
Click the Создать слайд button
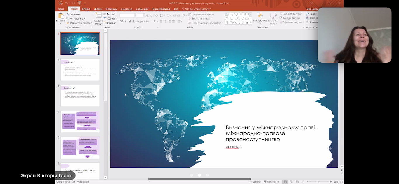click(x=98, y=17)
